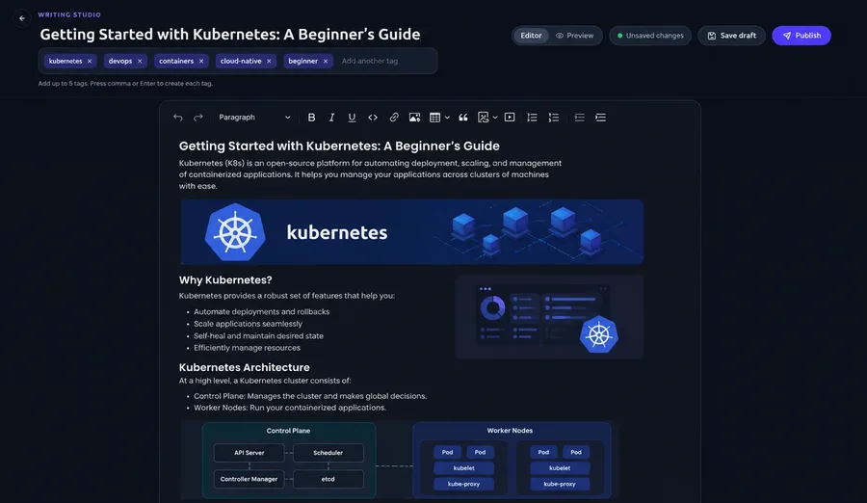867x503 pixels.
Task: Switch to Editor mode
Action: pyautogui.click(x=531, y=36)
